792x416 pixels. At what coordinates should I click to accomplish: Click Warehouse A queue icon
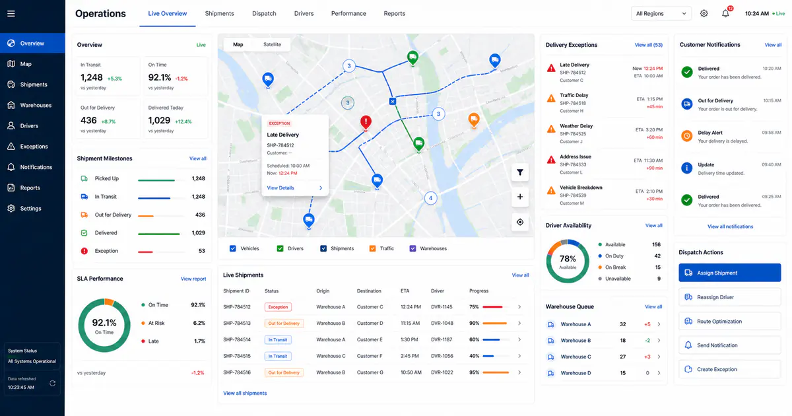click(551, 324)
